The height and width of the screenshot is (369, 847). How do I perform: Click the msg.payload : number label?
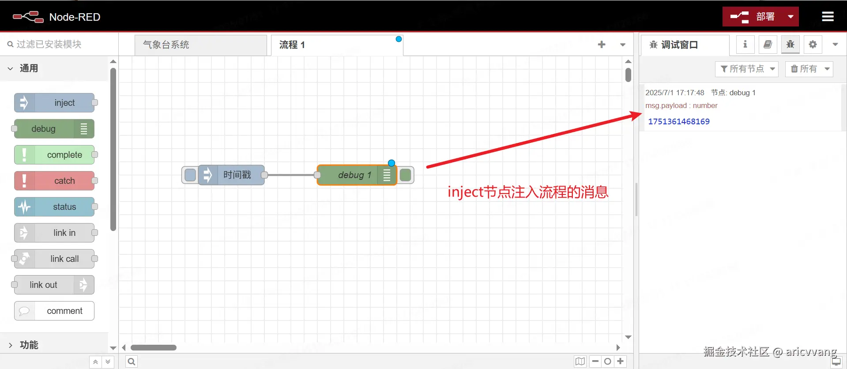click(681, 105)
